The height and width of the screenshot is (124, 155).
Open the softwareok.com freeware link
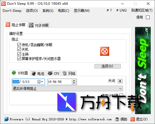click(x=61, y=119)
